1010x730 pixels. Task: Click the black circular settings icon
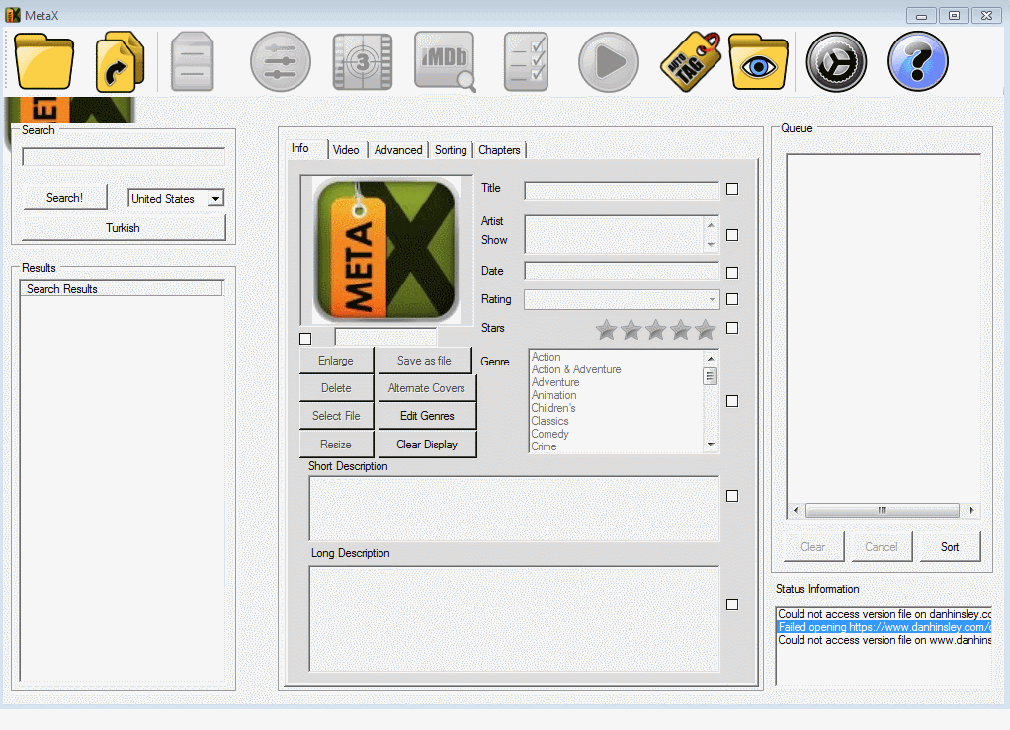click(836, 62)
